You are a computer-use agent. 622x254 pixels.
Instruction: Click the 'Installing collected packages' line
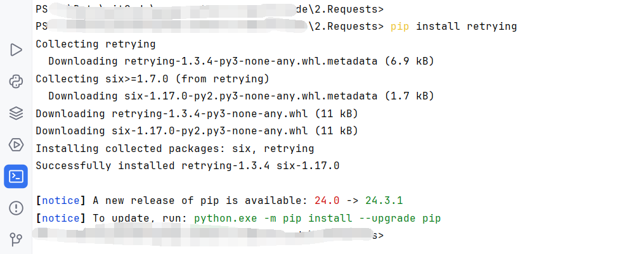(x=175, y=149)
